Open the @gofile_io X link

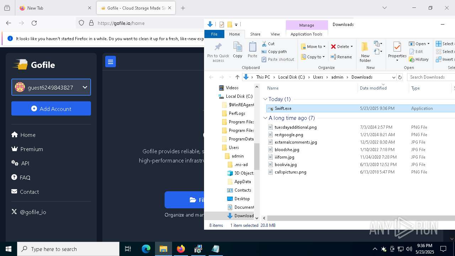coord(29,212)
